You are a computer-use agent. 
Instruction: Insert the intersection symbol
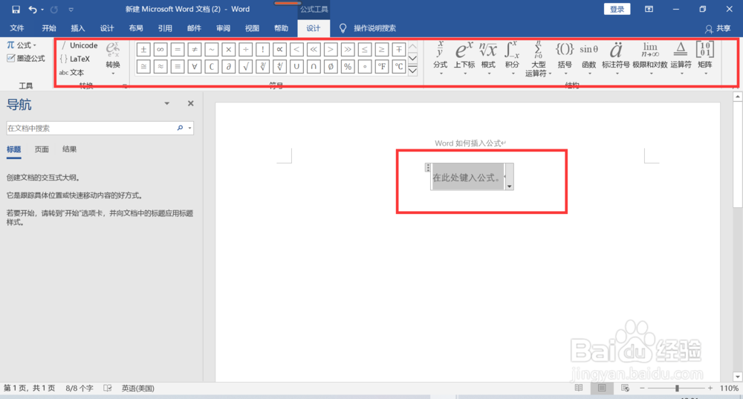click(x=314, y=66)
